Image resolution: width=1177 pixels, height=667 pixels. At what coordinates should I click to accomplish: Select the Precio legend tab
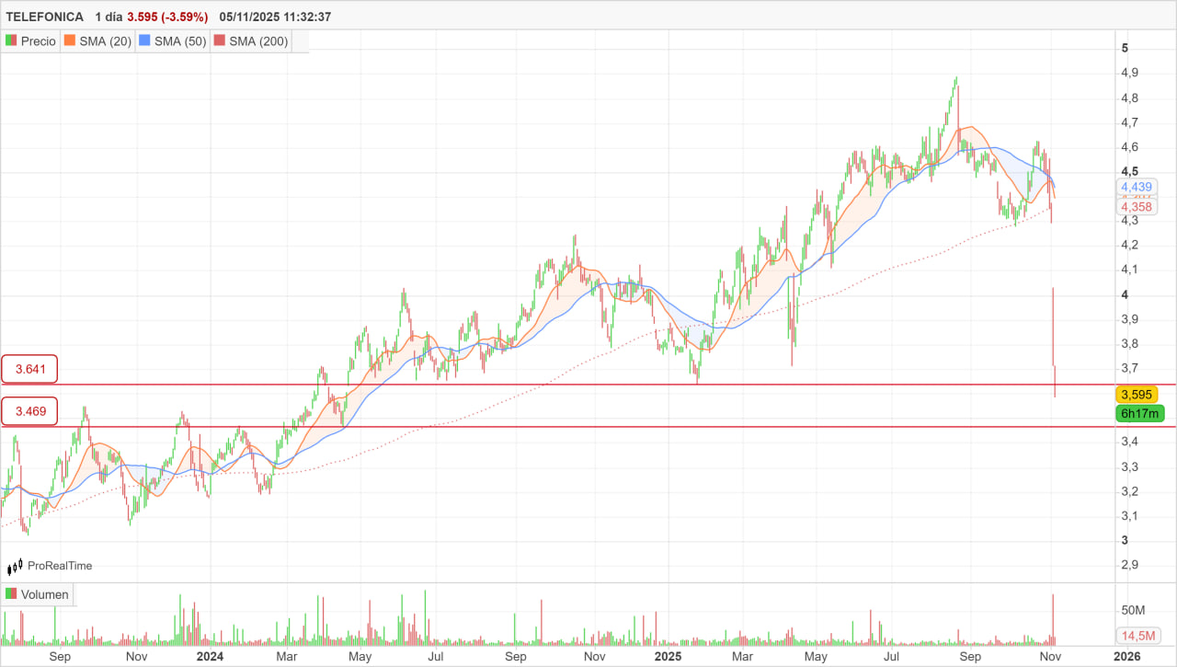tap(38, 41)
